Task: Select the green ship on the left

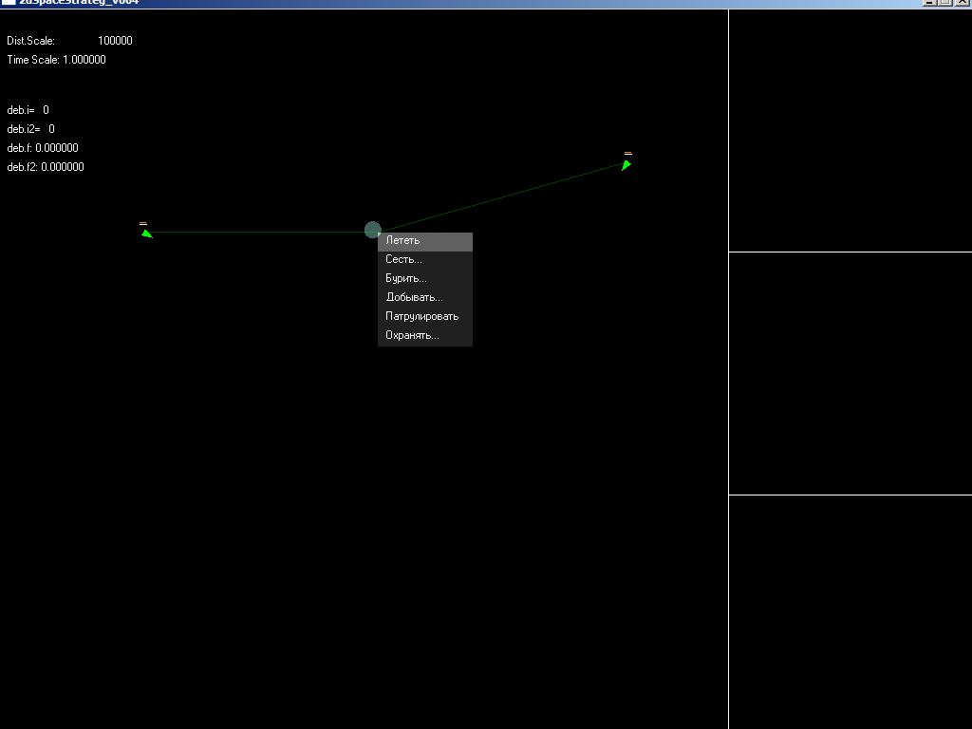Action: pyautogui.click(x=146, y=233)
